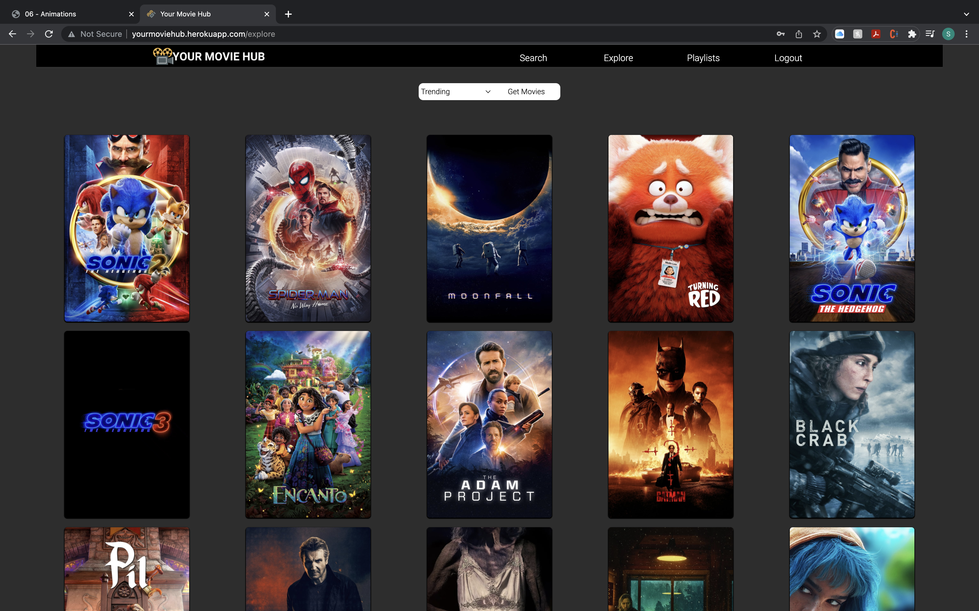Click the Not Secure warning icon
979x611 pixels.
72,34
